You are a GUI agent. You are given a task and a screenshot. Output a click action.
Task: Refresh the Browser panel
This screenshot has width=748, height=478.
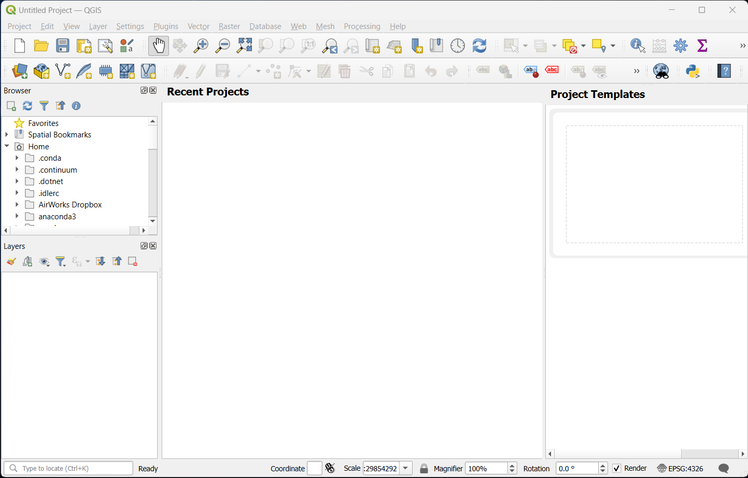point(27,106)
